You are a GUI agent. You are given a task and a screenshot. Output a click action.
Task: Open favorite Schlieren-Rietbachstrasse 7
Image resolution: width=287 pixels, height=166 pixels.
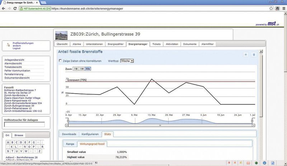(x=20, y=90)
